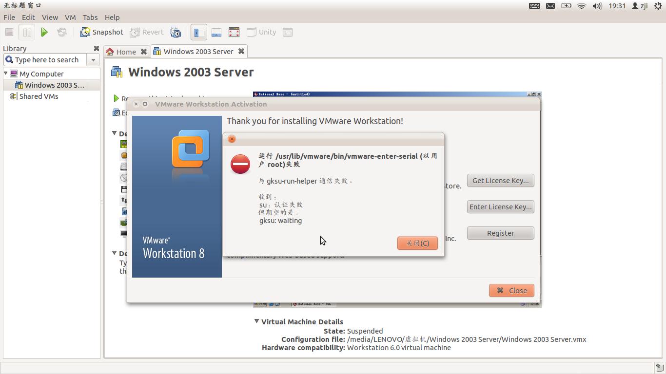Image resolution: width=666 pixels, height=374 pixels.
Task: Close the Home tab with its X
Action: pos(144,52)
